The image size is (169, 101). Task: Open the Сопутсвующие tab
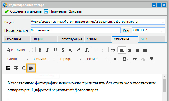71,39
